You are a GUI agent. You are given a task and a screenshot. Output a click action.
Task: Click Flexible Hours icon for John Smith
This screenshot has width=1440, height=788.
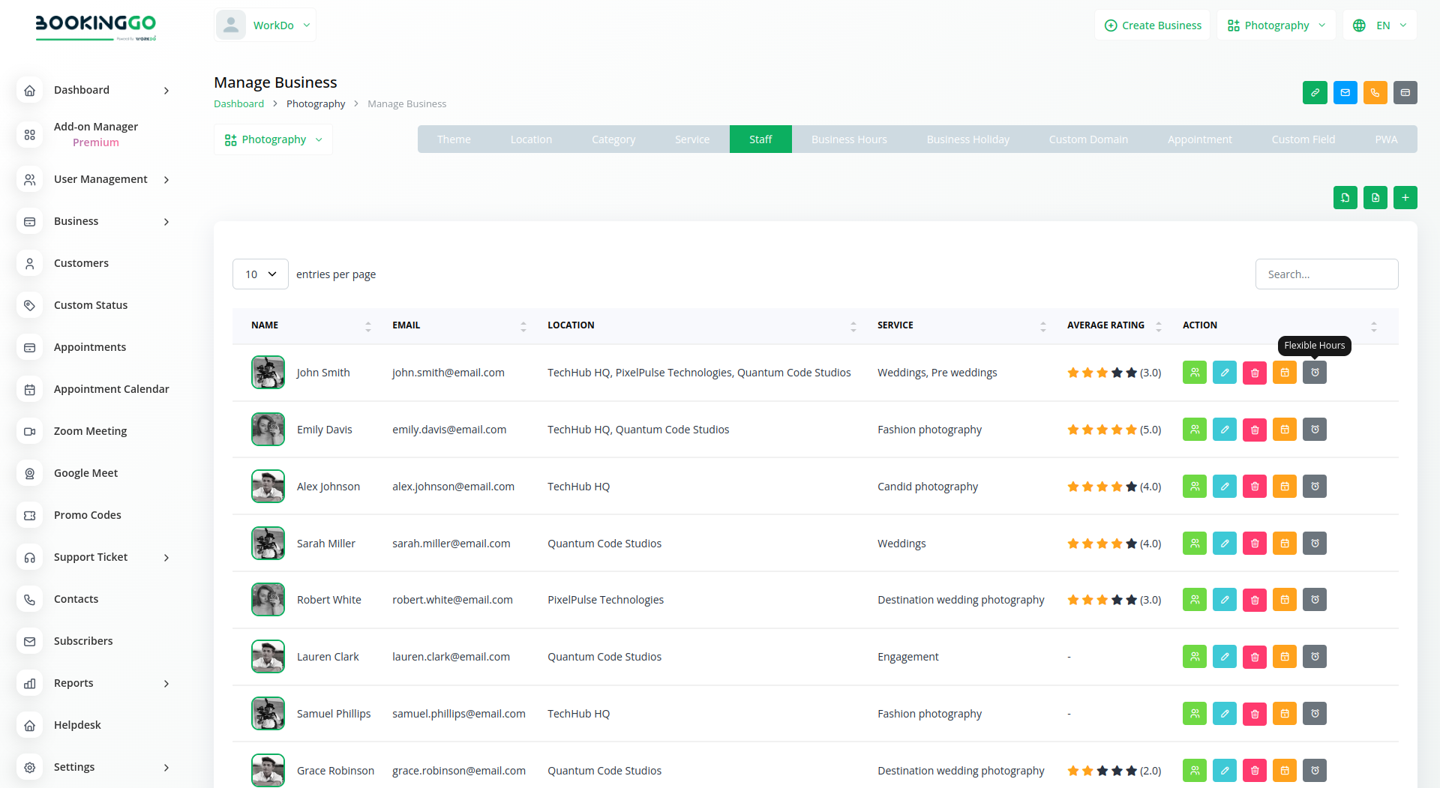click(1314, 373)
